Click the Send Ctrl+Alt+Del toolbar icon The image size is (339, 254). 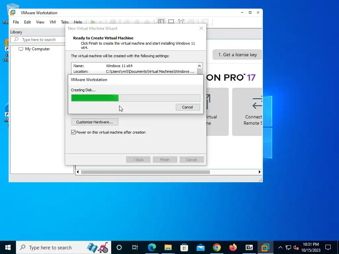[113, 21]
